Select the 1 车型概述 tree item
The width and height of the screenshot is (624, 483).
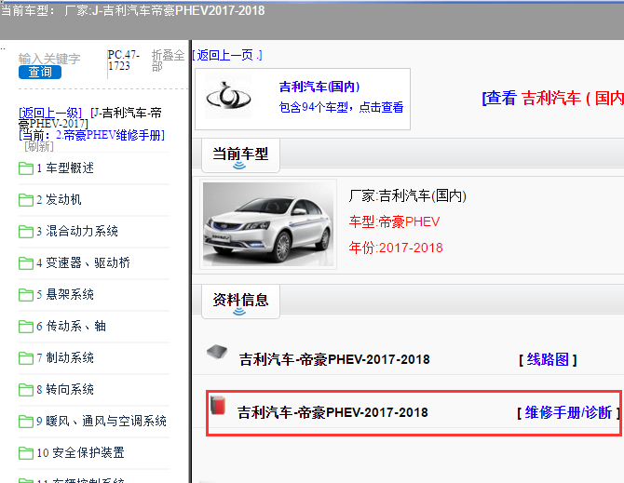click(x=65, y=168)
